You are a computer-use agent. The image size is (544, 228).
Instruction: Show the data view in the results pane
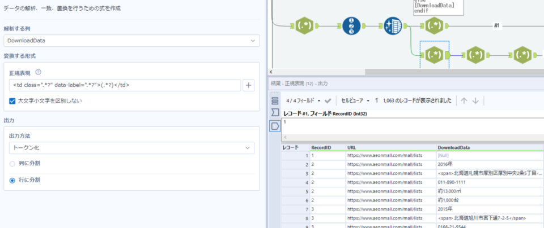click(x=275, y=126)
